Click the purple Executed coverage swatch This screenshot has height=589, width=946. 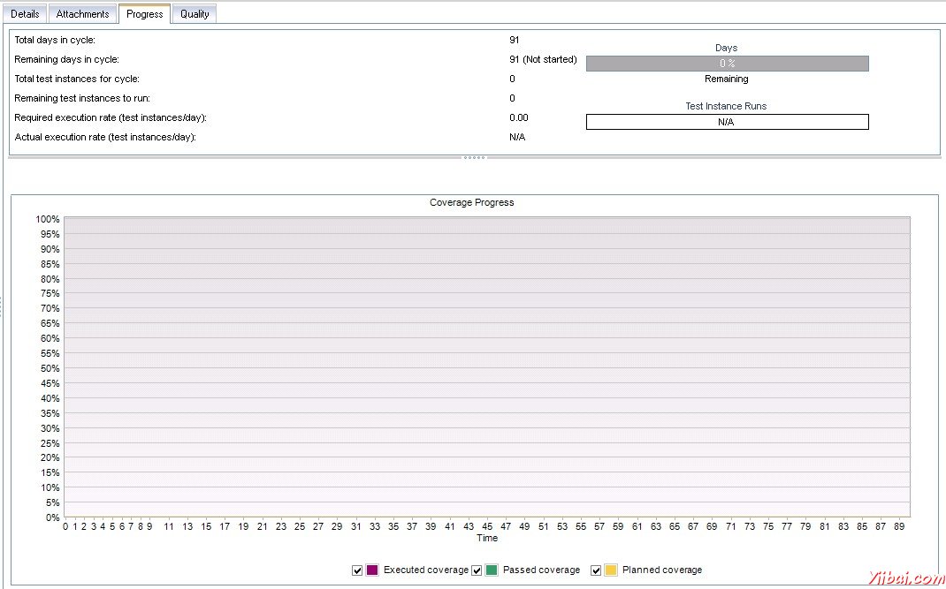click(x=372, y=570)
